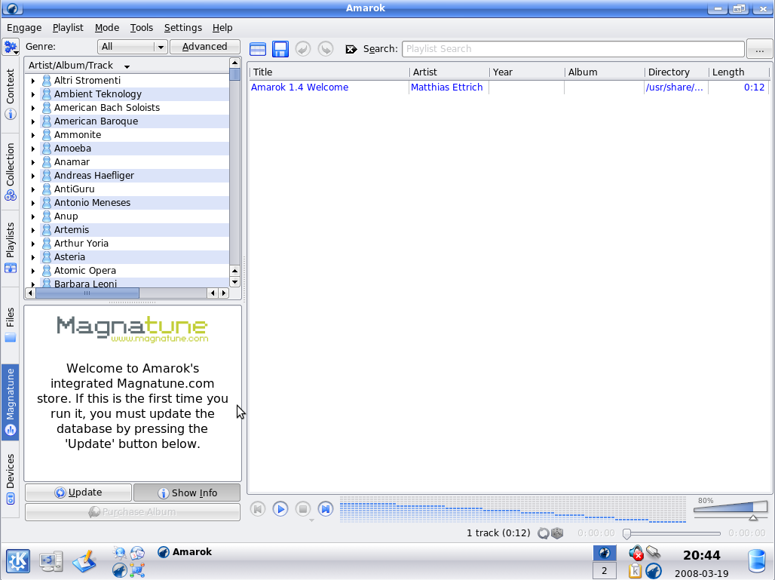Image resolution: width=775 pixels, height=580 pixels.
Task: Open the Help menu
Action: pyautogui.click(x=222, y=28)
